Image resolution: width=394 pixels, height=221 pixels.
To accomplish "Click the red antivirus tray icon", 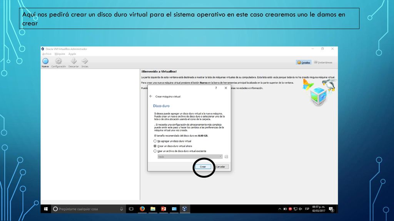I will tap(290, 209).
